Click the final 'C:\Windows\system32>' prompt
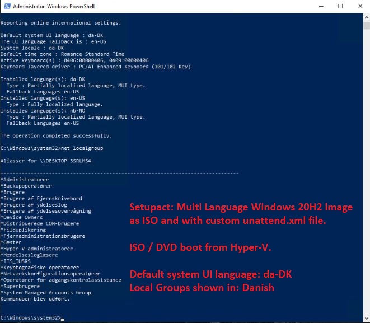 click(31, 318)
